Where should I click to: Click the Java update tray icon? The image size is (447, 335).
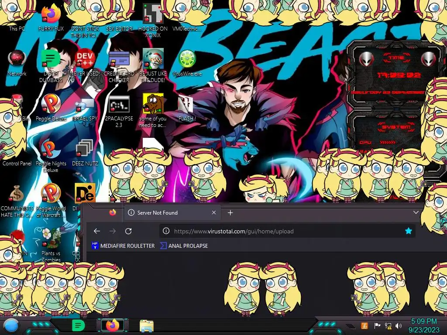click(364, 325)
